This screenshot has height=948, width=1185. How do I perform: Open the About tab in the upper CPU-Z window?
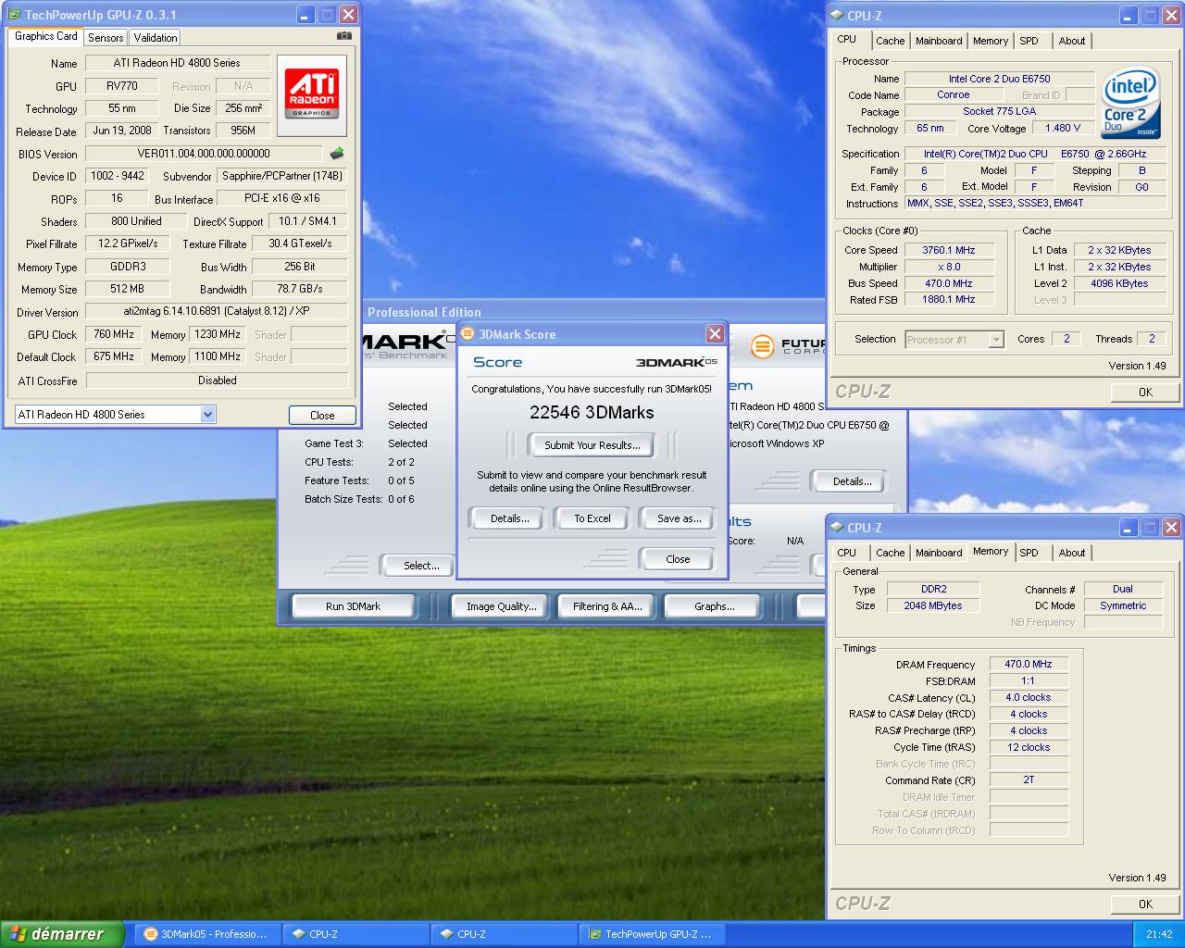[x=1072, y=41]
